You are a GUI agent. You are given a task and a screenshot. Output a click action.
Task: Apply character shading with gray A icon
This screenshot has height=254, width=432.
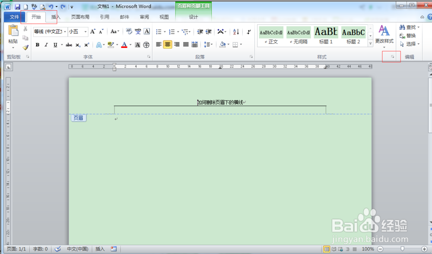pos(137,45)
